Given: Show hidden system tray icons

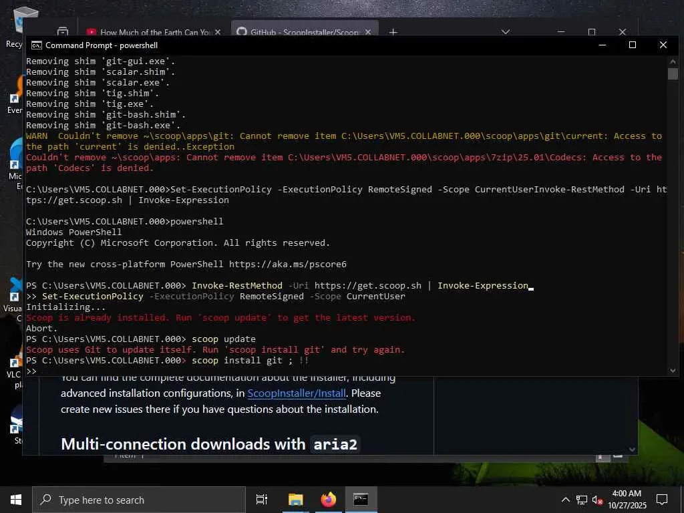Looking at the screenshot, I should [565, 500].
